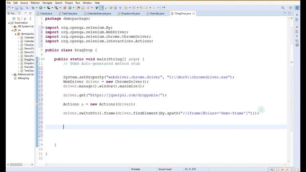This screenshot has width=306, height=172.
Task: Open dropdown next to New Class icon
Action: [74, 8]
